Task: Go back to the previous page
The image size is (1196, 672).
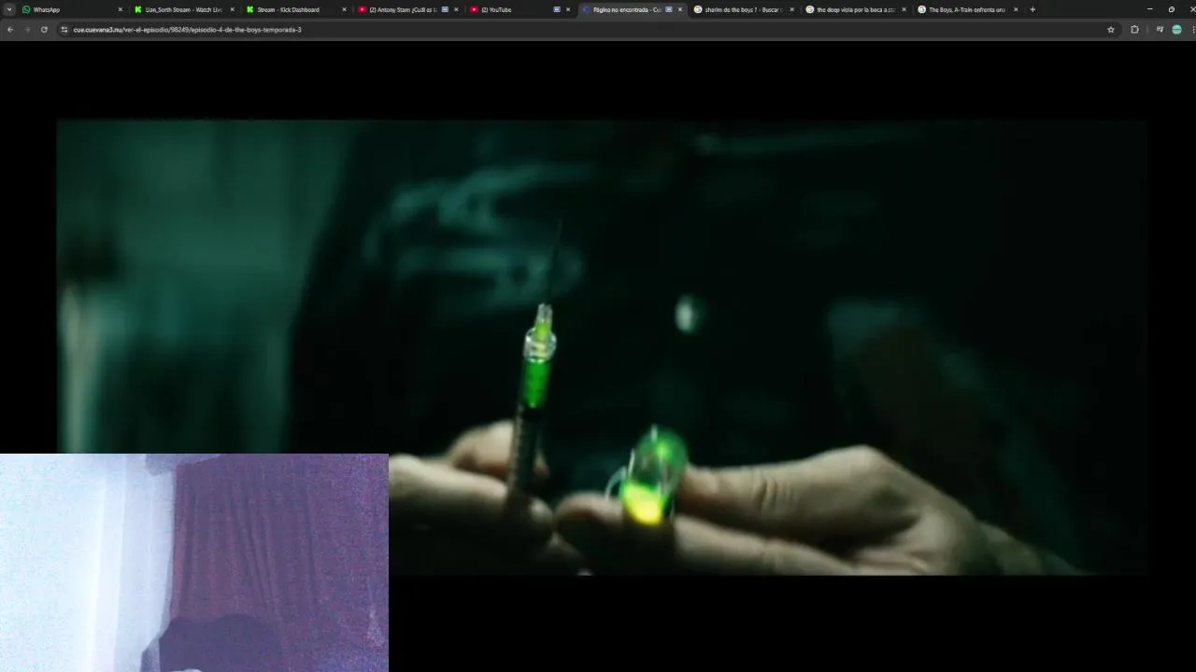Action: 10,30
